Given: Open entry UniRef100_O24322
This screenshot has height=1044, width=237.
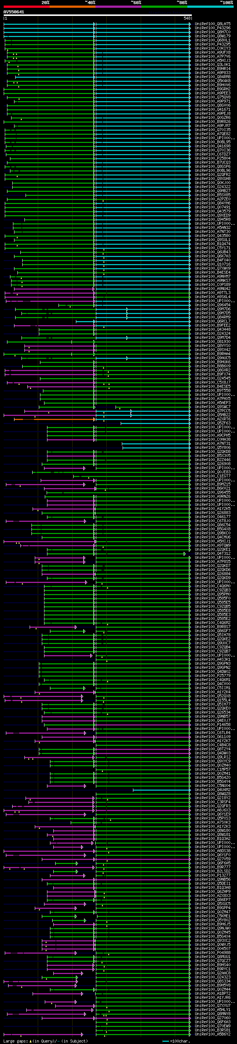Looking at the screenshot, I should point(213,187).
